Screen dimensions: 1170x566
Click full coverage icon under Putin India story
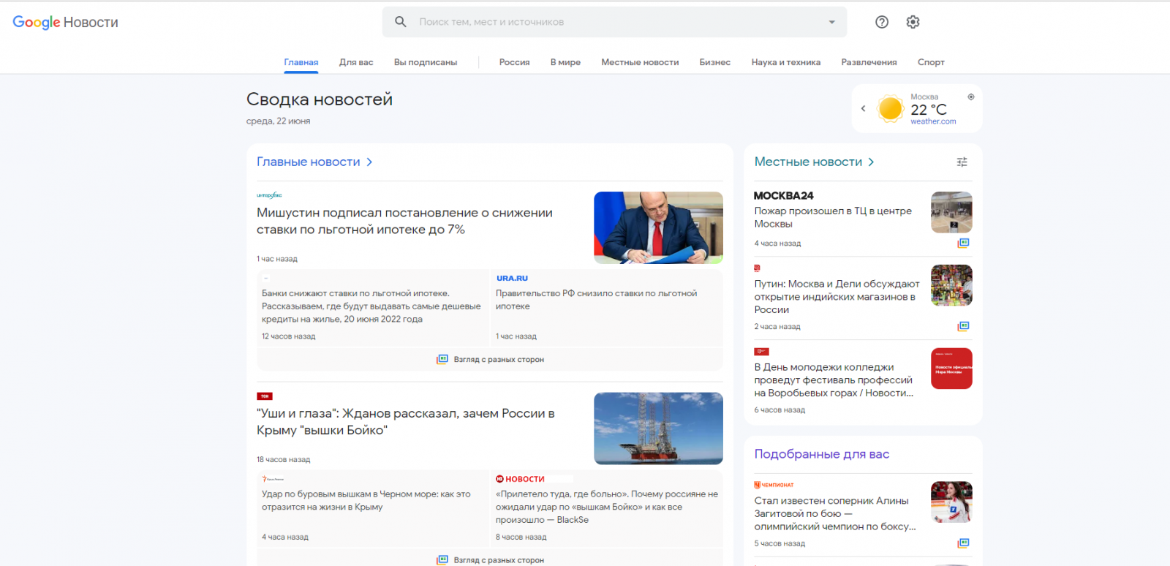tap(963, 326)
